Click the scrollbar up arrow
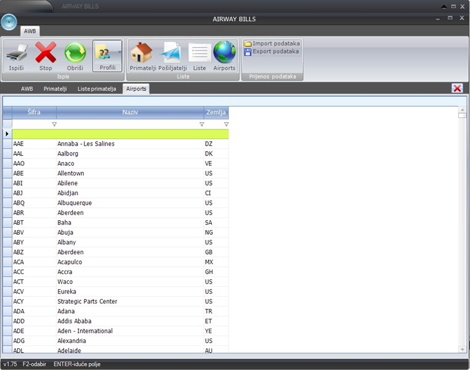This screenshot has height=370, width=470. tap(462, 110)
